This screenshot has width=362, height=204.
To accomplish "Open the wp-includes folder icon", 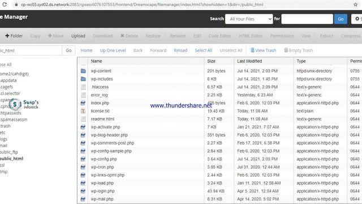I will 83,79.
